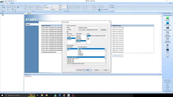The height and width of the screenshot is (97, 173).
Task: Click Browse next to the Location field
Action: click(104, 30)
